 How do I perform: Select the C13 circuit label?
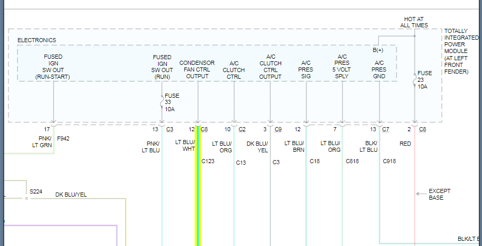[241, 163]
